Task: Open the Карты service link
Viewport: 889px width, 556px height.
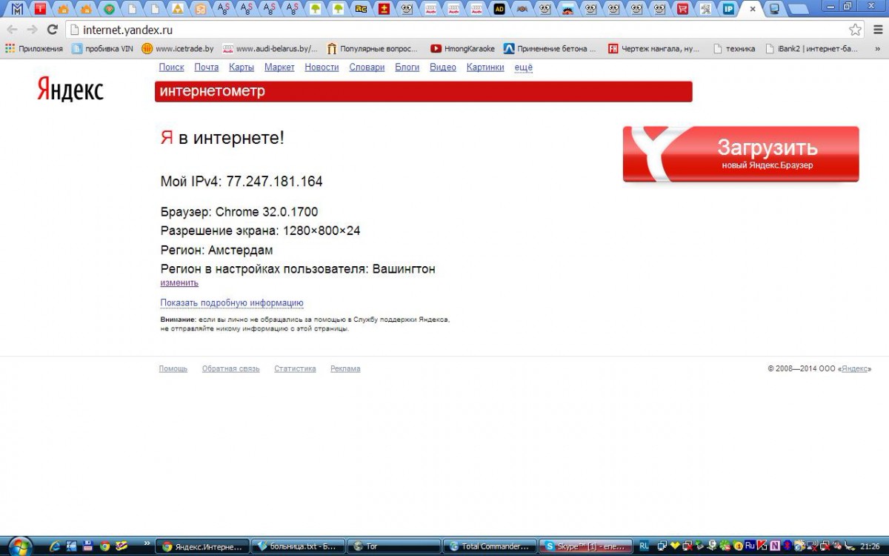Action: (242, 67)
